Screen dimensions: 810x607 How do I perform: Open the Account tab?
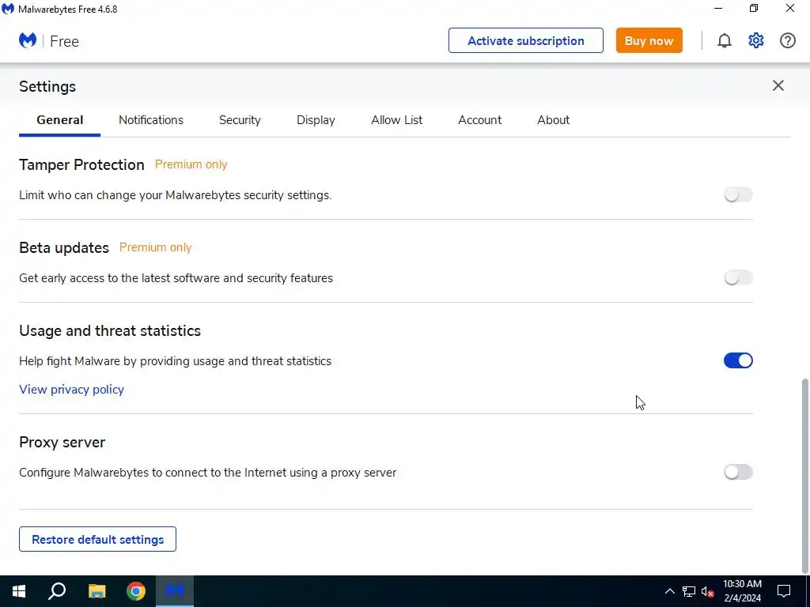(x=480, y=120)
